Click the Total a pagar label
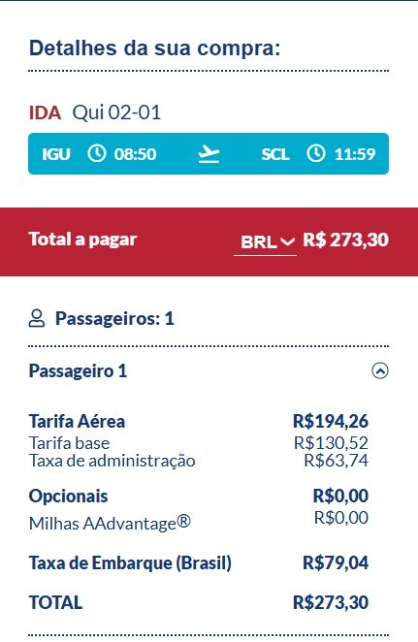This screenshot has width=418, height=642. pyautogui.click(x=82, y=240)
